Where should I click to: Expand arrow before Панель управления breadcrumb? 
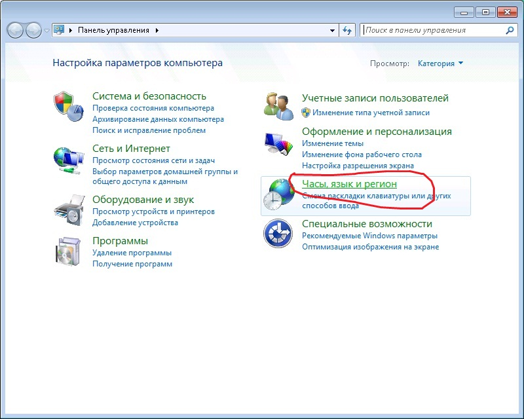[x=71, y=30]
